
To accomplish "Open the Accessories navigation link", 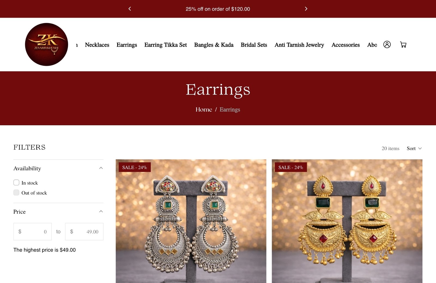I will (x=346, y=45).
